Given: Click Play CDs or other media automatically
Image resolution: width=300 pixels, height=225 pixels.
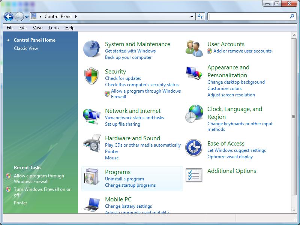Looking at the screenshot, I should pos(143,145).
